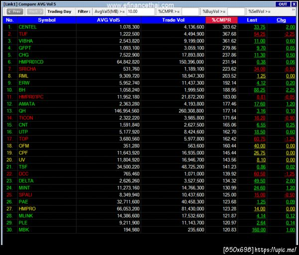Click the Chg column header link
This screenshot has height=255, width=299.
[x=281, y=20]
